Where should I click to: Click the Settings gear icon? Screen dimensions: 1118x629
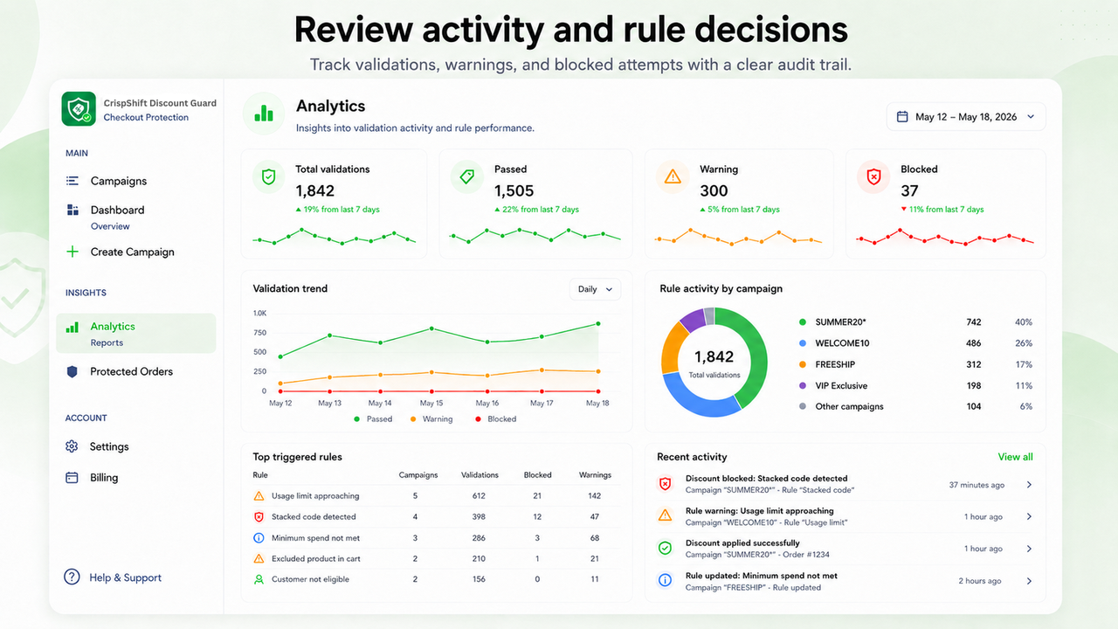coord(72,446)
